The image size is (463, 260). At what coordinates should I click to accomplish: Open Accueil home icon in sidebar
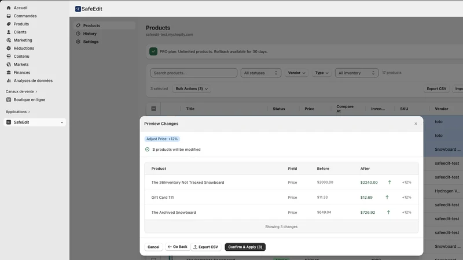coord(9,8)
